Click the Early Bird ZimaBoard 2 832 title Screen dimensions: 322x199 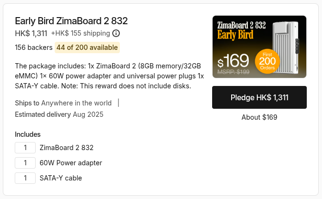pyautogui.click(x=71, y=21)
